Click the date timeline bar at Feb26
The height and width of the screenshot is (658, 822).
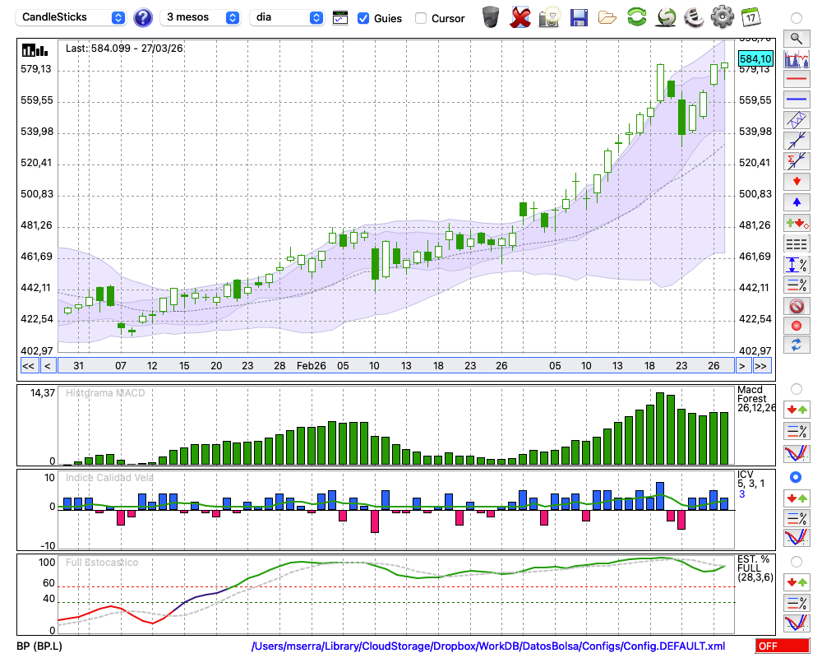pos(311,366)
